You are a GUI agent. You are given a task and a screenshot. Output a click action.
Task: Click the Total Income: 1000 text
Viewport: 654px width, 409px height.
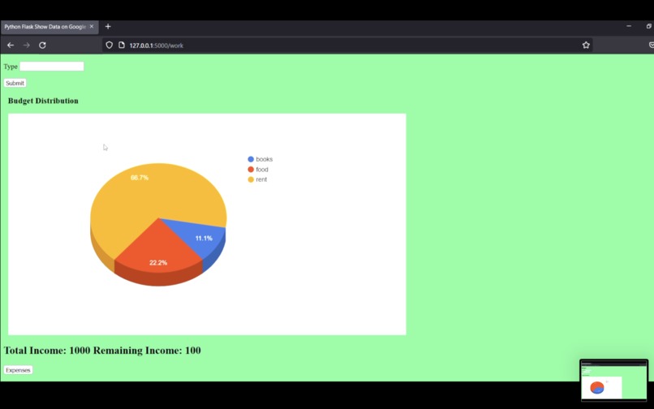[x=47, y=350]
